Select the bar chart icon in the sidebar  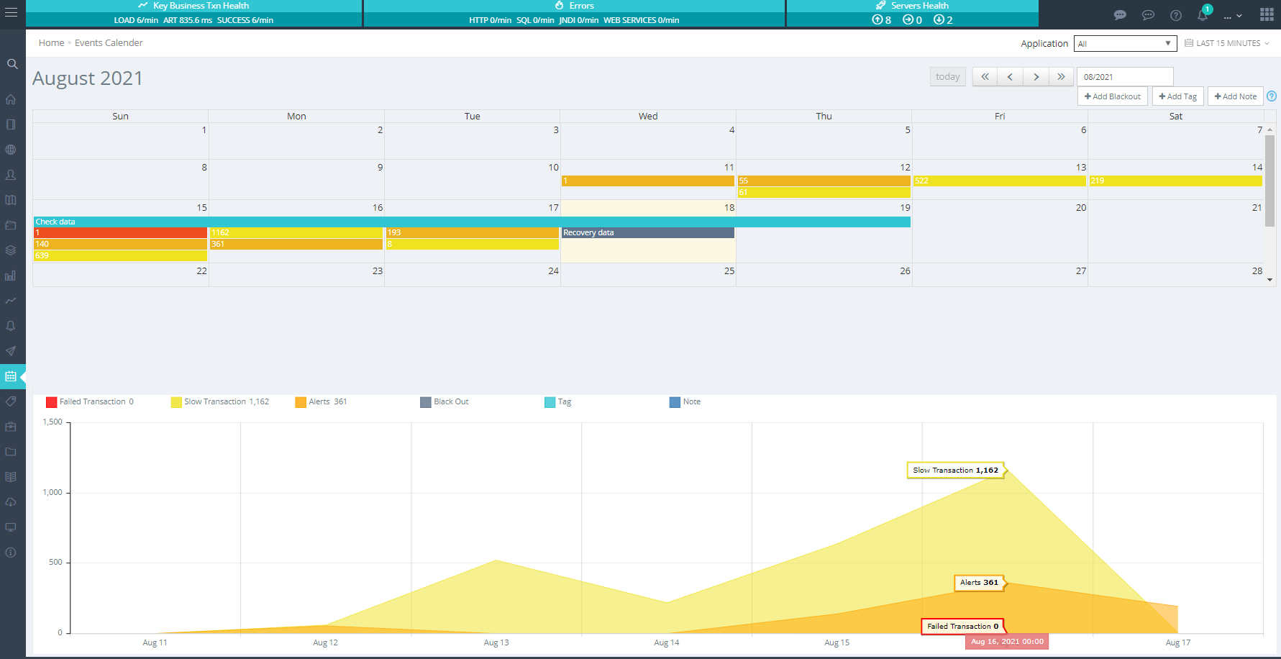point(11,276)
